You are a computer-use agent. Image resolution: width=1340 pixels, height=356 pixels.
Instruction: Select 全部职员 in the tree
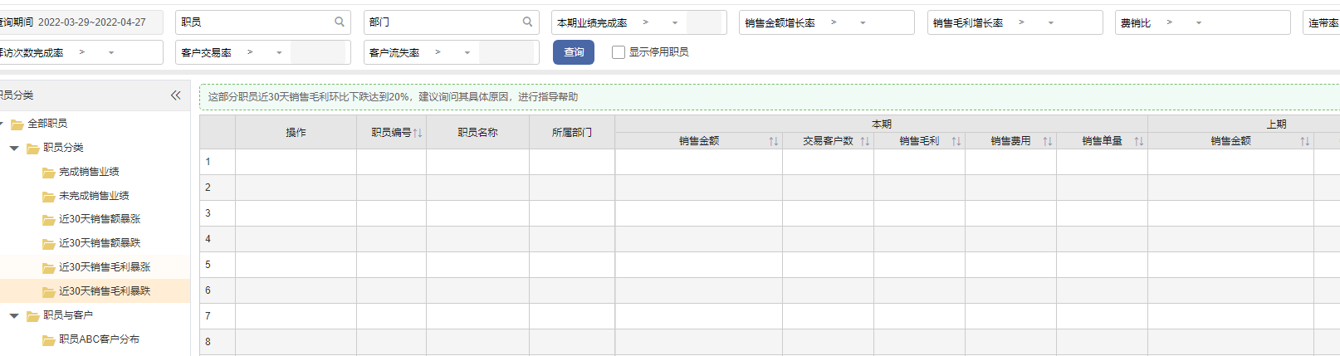tap(47, 124)
